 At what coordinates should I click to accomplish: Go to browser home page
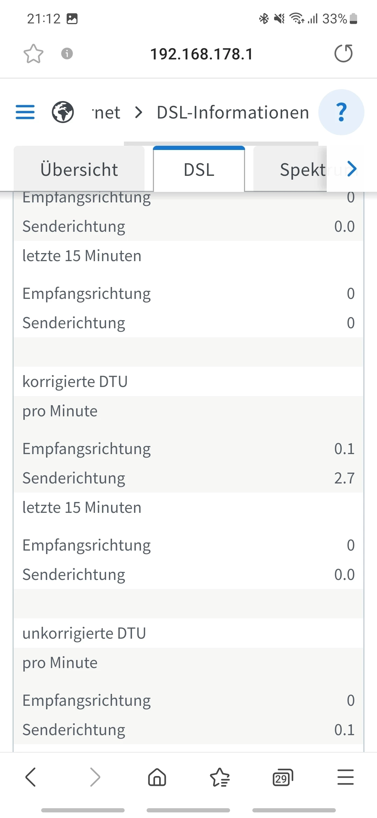tap(157, 777)
